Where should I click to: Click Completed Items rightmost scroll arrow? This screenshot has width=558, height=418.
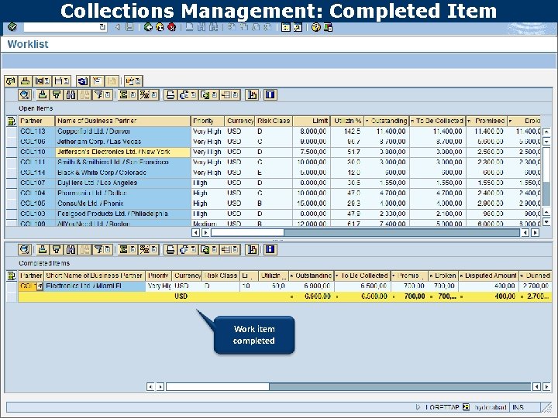pyautogui.click(x=546, y=387)
